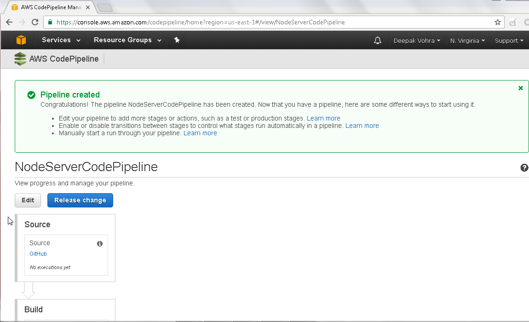Go back using browser back arrow
Screen dimensions: 529x322
[9, 22]
